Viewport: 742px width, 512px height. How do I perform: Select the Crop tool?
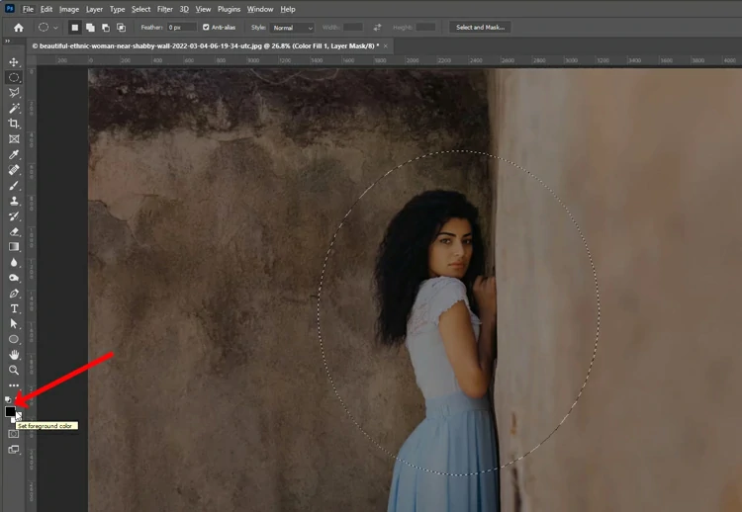coord(14,124)
